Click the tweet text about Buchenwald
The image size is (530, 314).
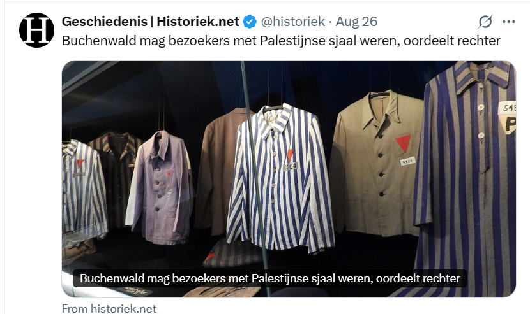tap(281, 41)
